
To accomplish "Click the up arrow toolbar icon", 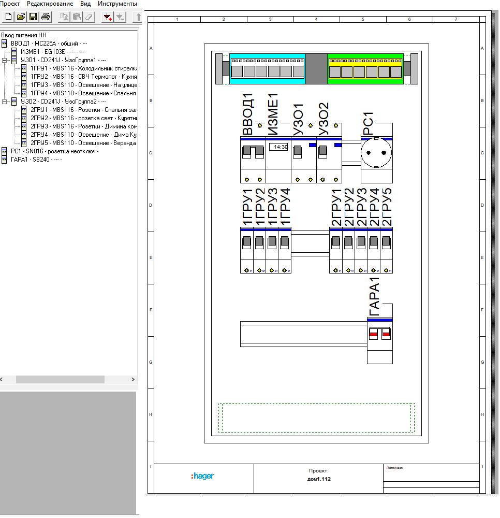I will coord(138,17).
